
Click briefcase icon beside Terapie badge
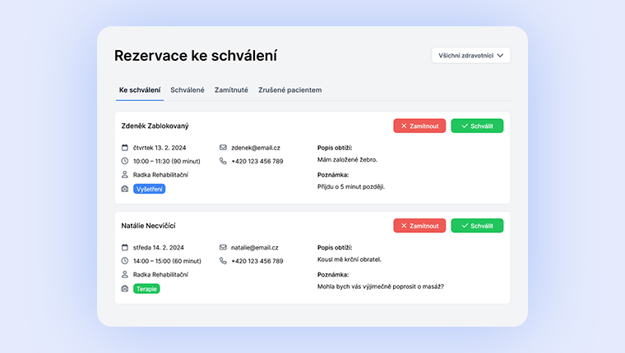(x=125, y=289)
